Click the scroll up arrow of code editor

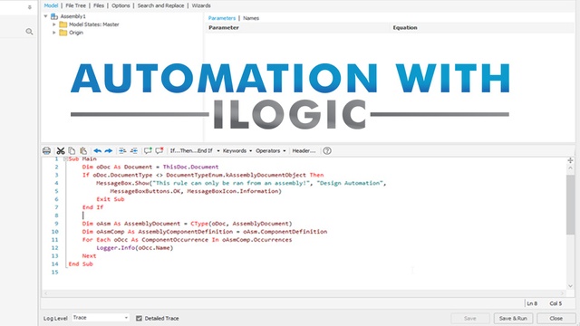click(570, 168)
